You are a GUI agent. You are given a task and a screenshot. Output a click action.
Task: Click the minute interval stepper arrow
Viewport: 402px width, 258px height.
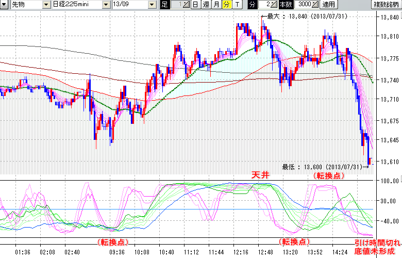point(274,5)
